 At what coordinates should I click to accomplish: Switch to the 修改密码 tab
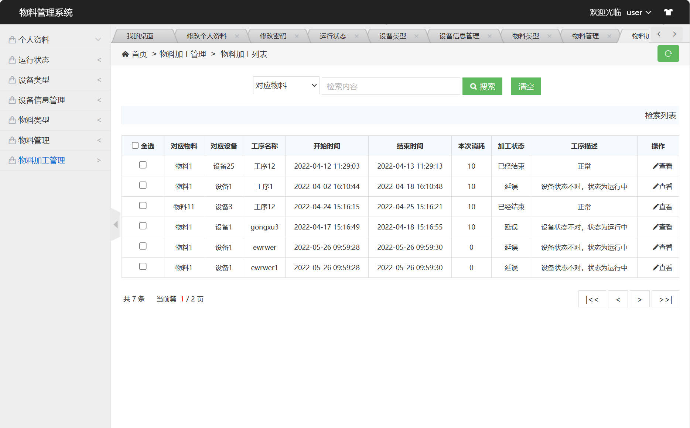click(273, 36)
